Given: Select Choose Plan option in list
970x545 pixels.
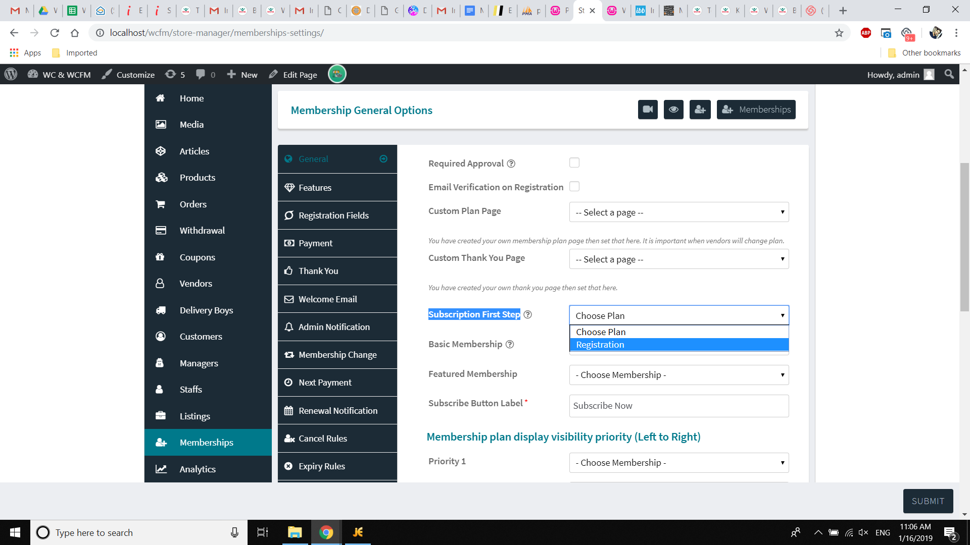Looking at the screenshot, I should pos(679,332).
